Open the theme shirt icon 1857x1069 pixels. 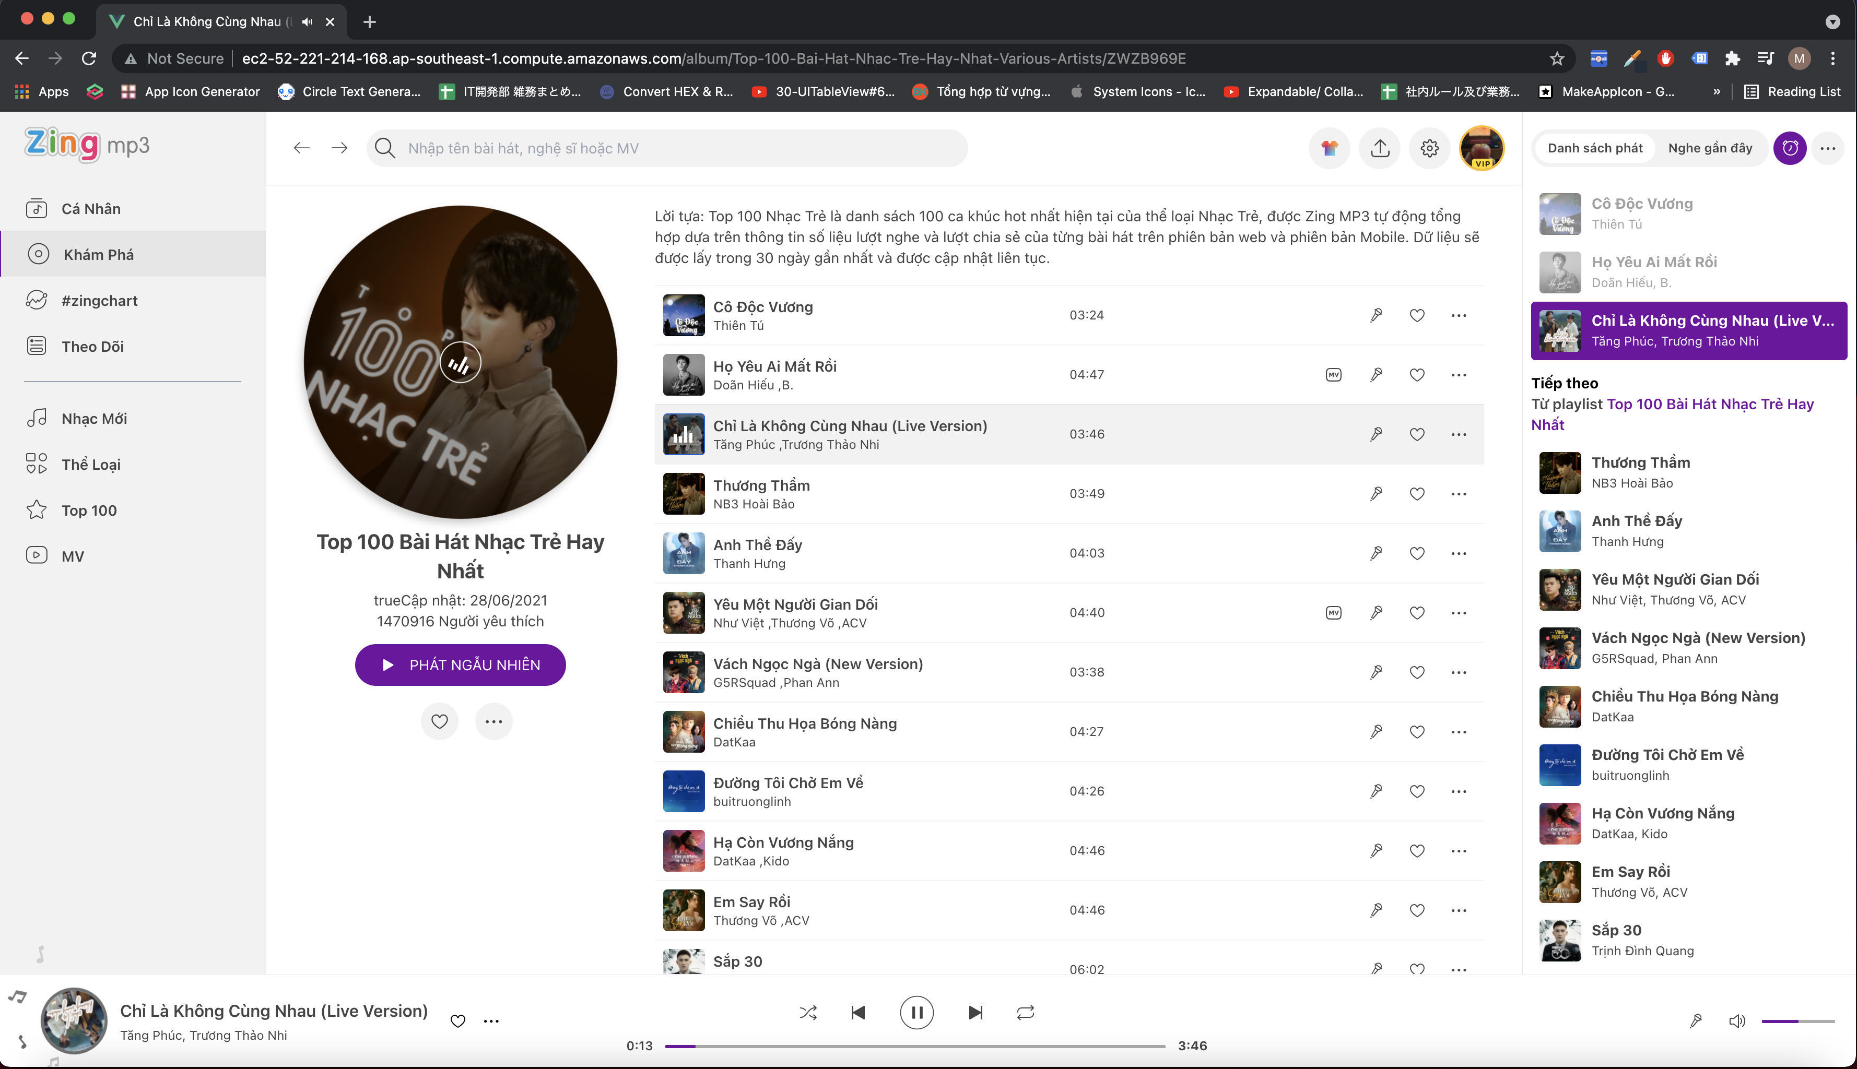[x=1329, y=148]
